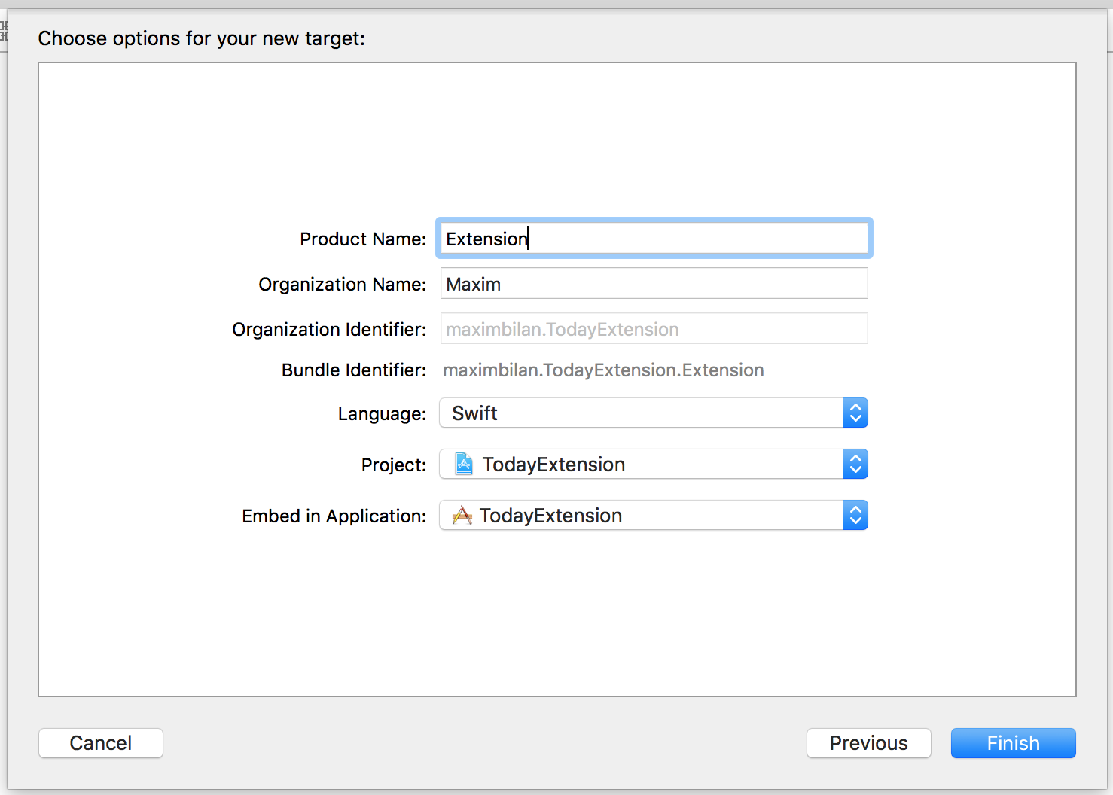Click the Product Name text field
This screenshot has height=795, width=1113.
coord(654,239)
